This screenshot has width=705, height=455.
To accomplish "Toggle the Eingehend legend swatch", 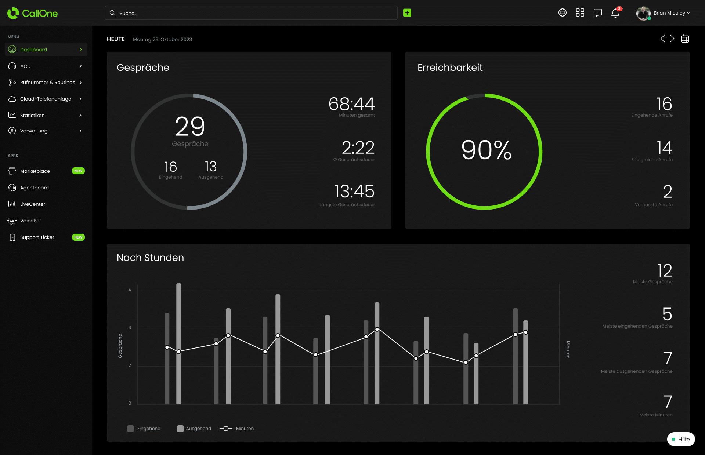I will (130, 429).
